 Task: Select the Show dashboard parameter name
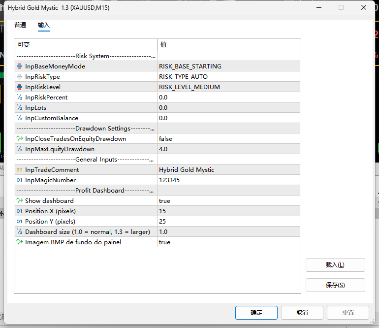click(x=49, y=201)
